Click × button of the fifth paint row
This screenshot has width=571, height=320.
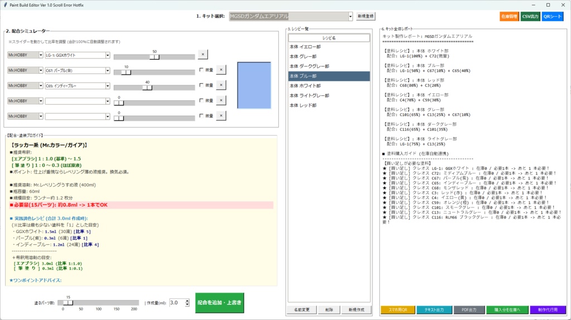pos(221,116)
